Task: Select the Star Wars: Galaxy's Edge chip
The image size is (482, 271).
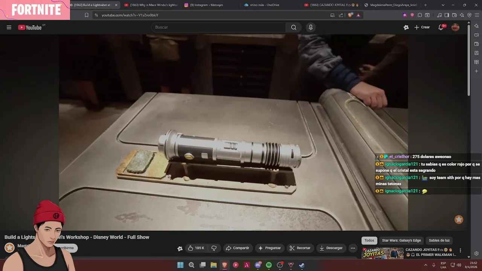Action: click(x=401, y=240)
